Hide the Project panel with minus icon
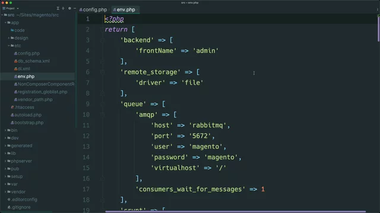This screenshot has height=213, width=380. pyautogui.click(x=75, y=8)
